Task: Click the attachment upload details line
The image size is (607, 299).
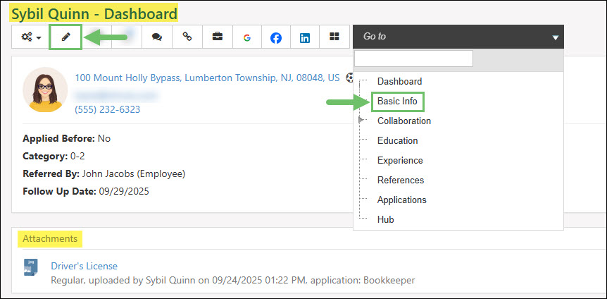Action: (x=233, y=280)
